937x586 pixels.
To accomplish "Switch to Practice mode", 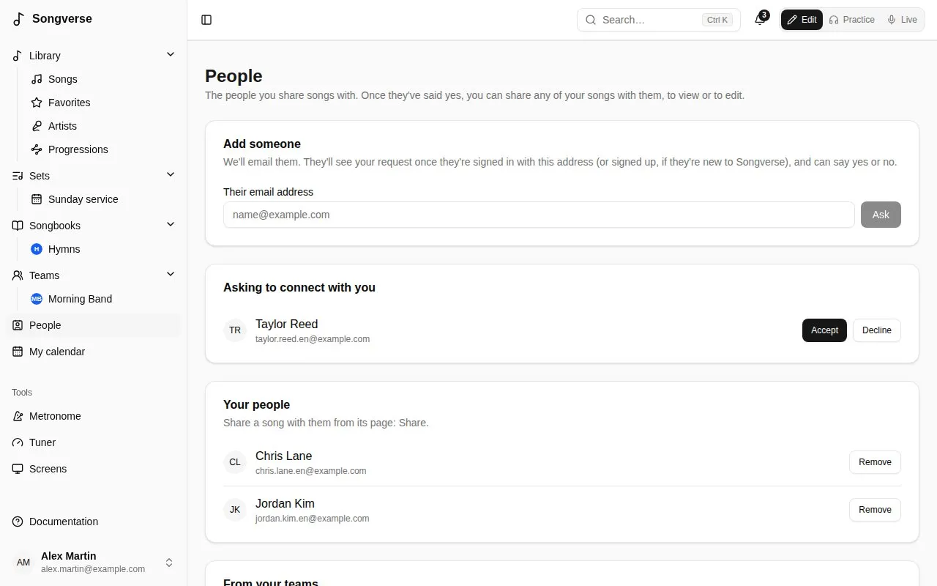I will click(851, 20).
